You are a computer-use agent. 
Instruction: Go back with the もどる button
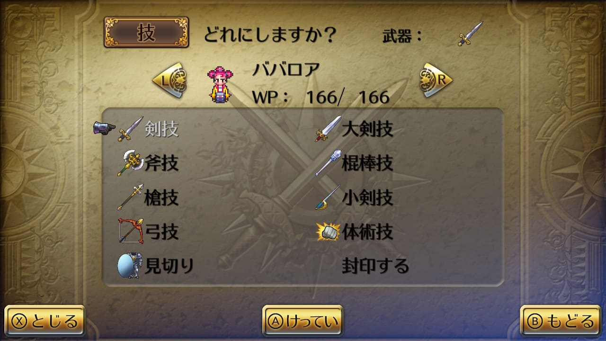pos(561,322)
